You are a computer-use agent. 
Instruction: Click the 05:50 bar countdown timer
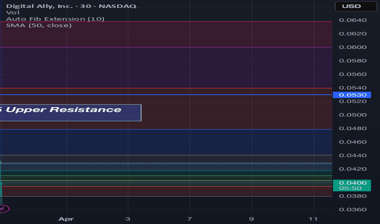(350, 188)
